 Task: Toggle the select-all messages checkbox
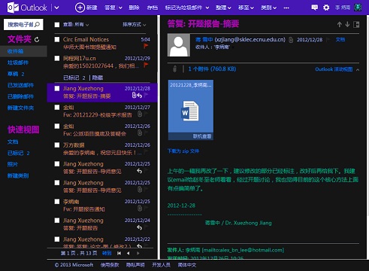point(57,25)
